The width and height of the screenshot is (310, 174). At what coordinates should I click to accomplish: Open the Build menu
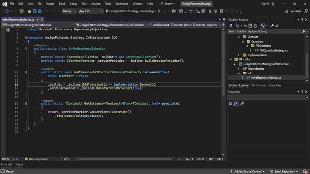(62, 4)
